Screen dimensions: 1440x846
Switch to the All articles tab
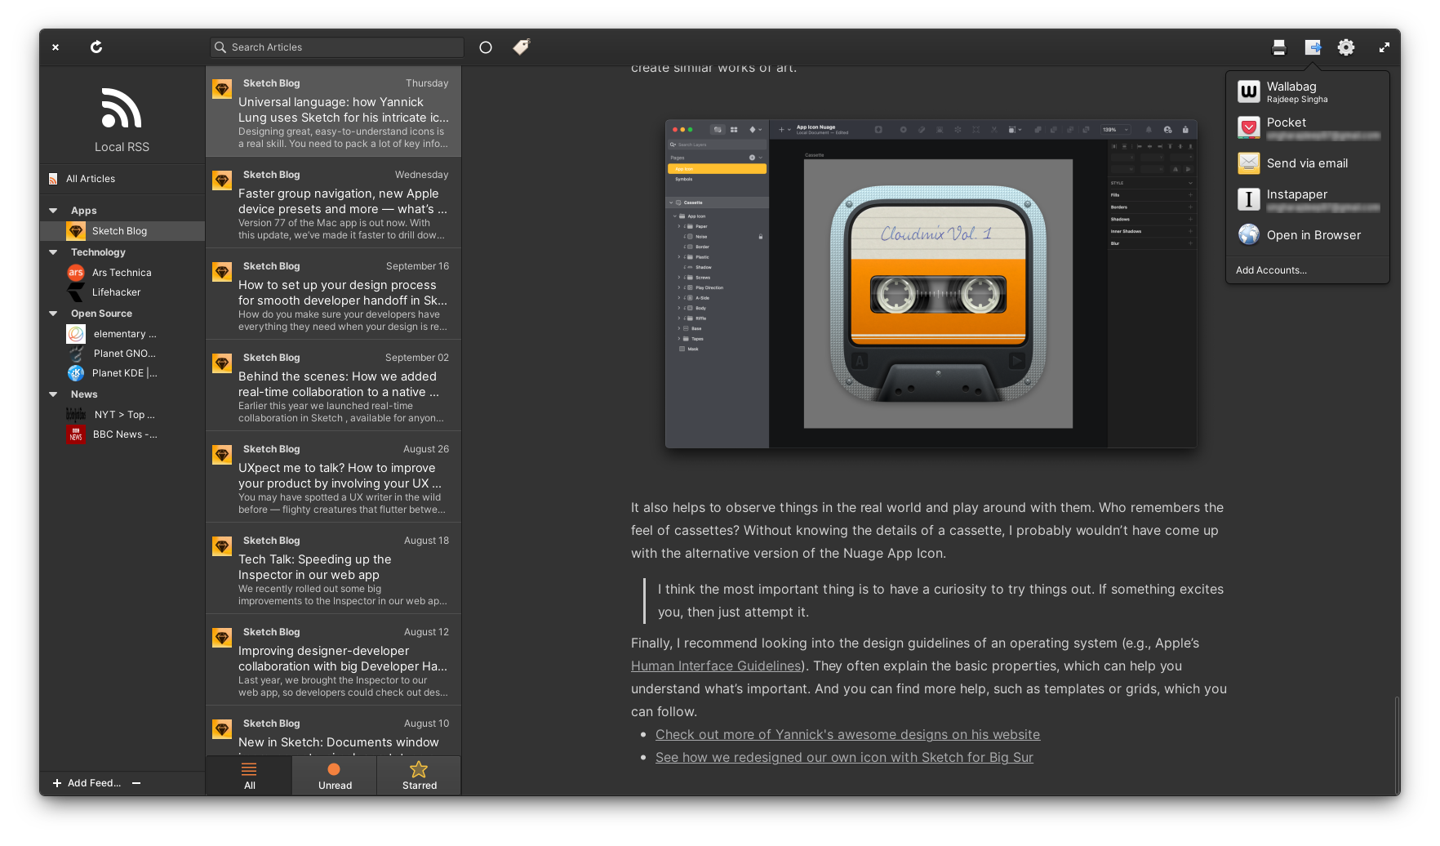[x=249, y=776]
